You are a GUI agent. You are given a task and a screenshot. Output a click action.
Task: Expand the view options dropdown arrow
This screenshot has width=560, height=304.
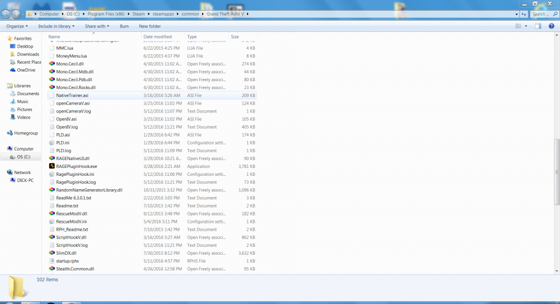pos(526,26)
